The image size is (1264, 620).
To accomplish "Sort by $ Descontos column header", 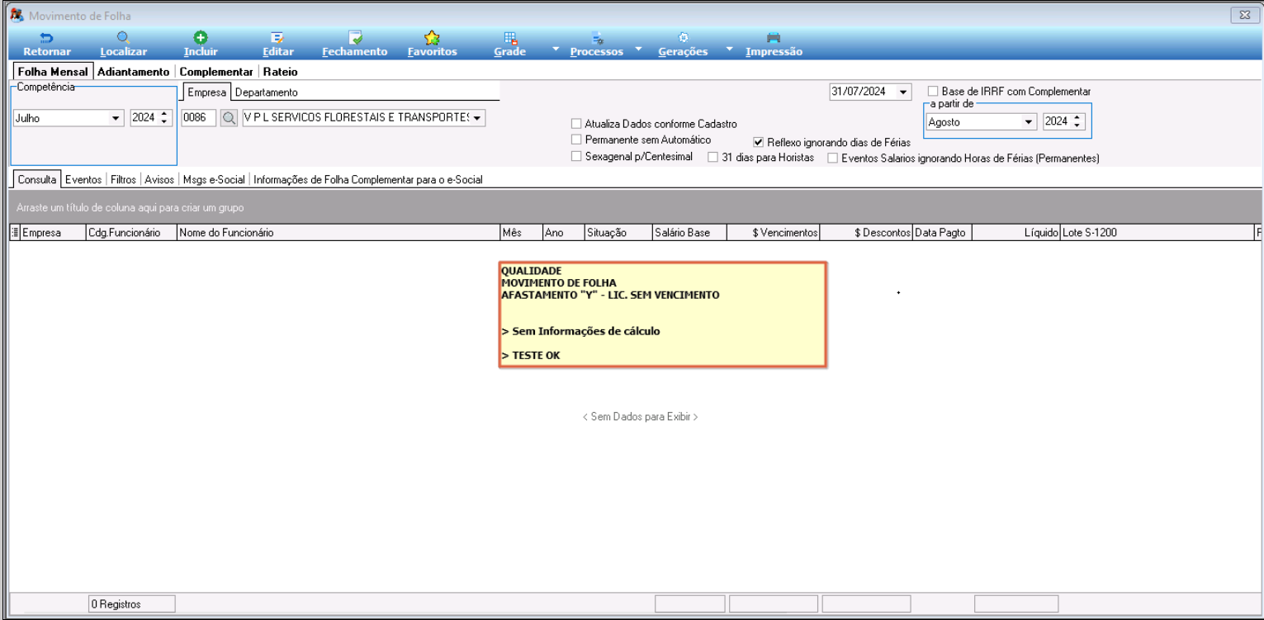I will (x=866, y=233).
